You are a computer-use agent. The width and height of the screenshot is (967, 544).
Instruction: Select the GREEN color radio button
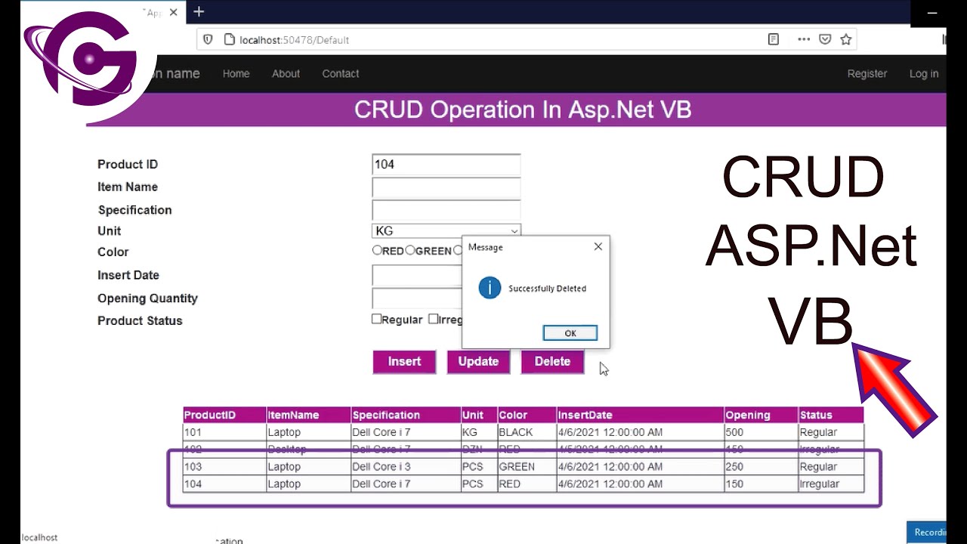(x=409, y=250)
